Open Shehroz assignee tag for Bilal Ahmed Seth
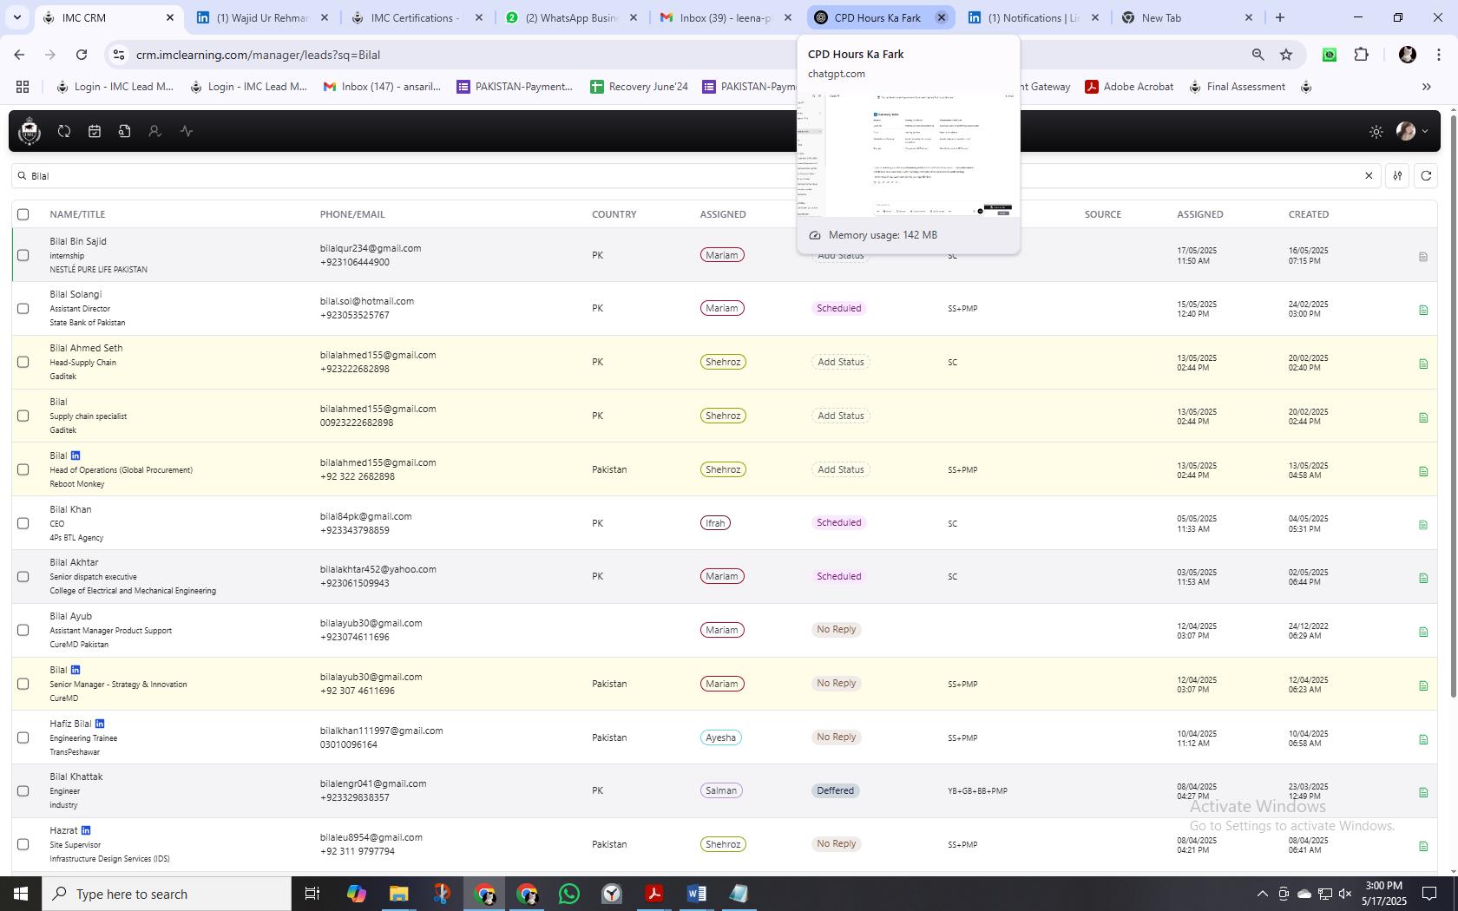 pyautogui.click(x=723, y=362)
